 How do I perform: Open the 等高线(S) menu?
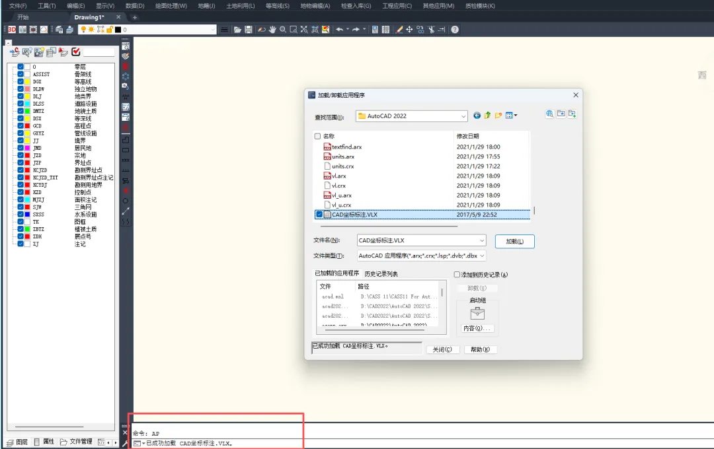tap(277, 6)
